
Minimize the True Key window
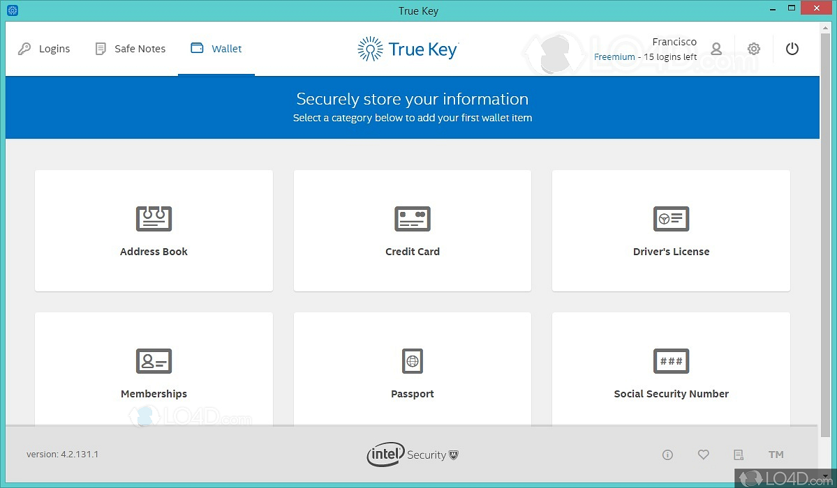[772, 8]
